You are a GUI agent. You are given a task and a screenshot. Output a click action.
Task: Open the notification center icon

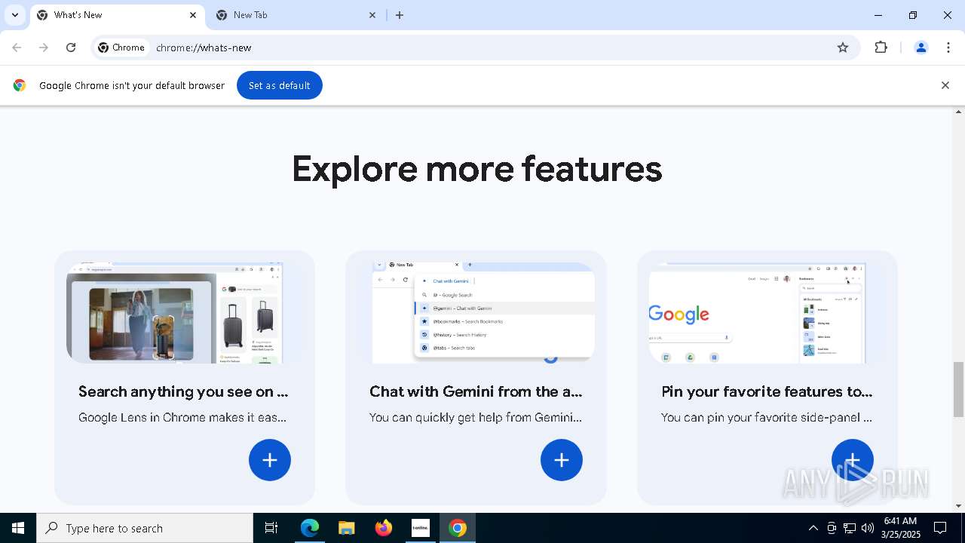pyautogui.click(x=941, y=528)
